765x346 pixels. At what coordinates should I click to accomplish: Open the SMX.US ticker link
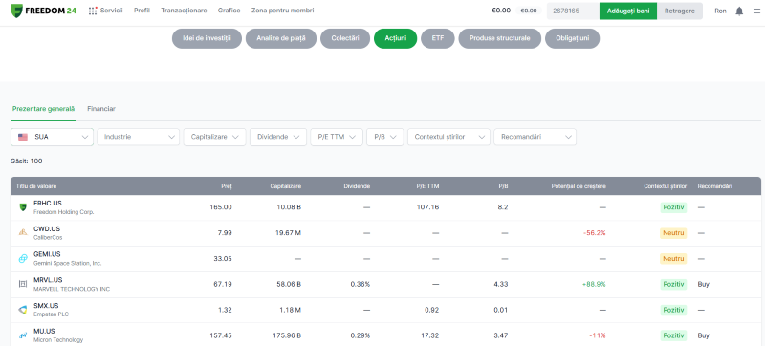(46, 306)
